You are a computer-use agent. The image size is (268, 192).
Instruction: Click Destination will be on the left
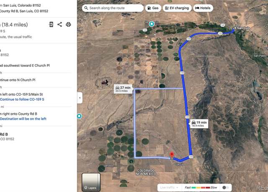(23, 119)
